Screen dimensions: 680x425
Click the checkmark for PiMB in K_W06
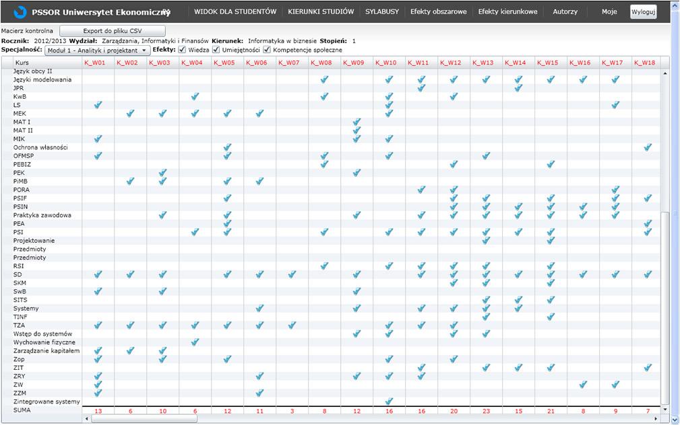259,181
